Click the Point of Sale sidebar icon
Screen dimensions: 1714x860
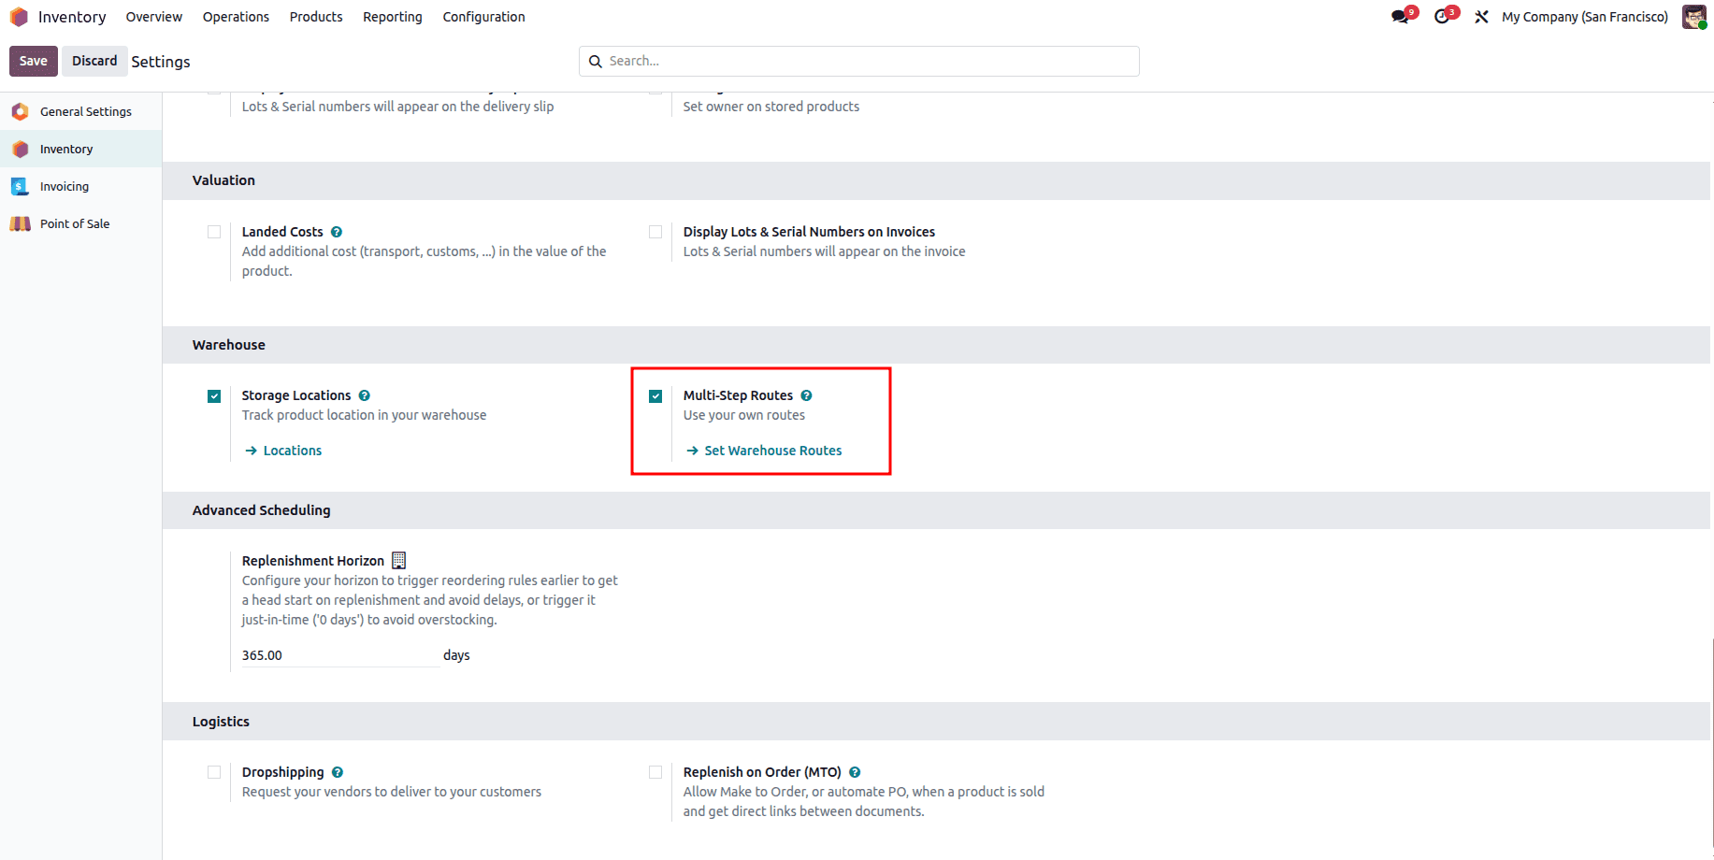click(20, 223)
